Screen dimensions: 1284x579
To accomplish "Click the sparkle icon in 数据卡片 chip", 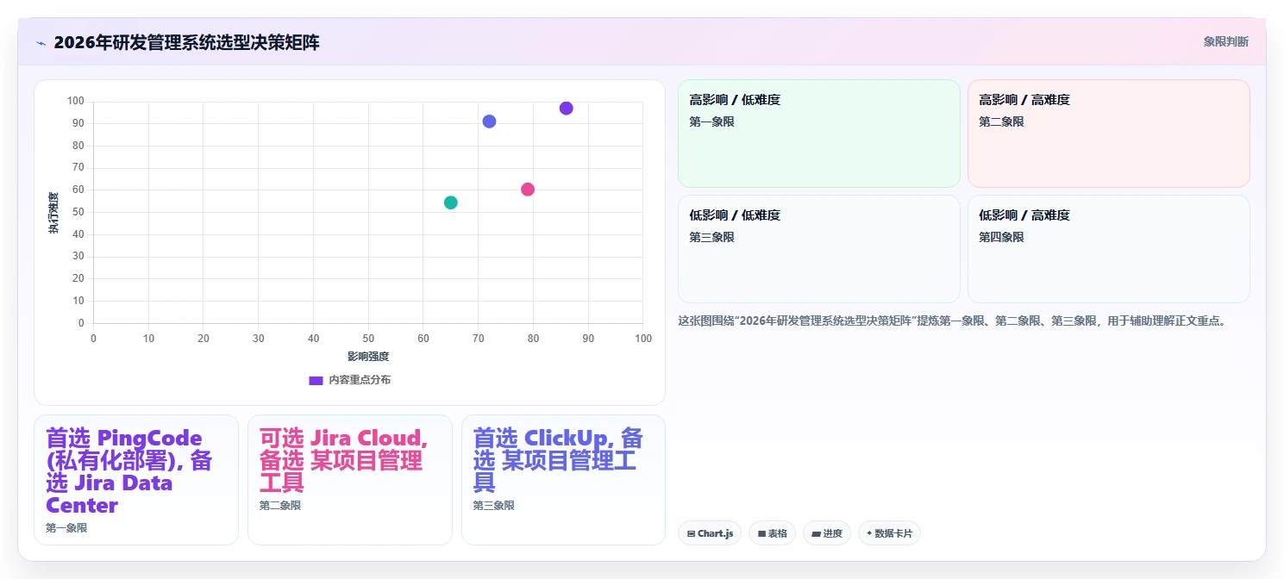I will [869, 533].
